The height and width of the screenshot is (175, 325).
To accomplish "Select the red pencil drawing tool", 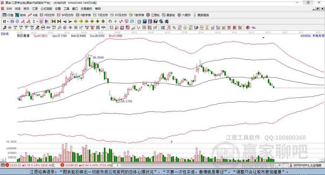I will pos(4,27).
